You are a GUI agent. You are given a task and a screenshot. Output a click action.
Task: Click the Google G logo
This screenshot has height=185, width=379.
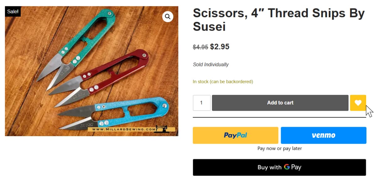tap(287, 167)
